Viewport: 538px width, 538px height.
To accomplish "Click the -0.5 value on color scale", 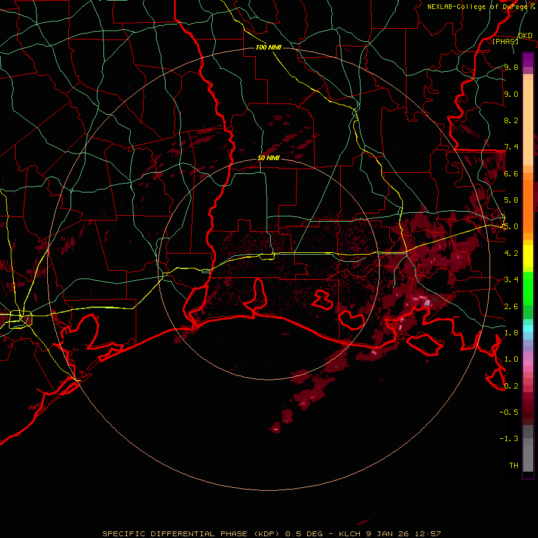I will 509,412.
